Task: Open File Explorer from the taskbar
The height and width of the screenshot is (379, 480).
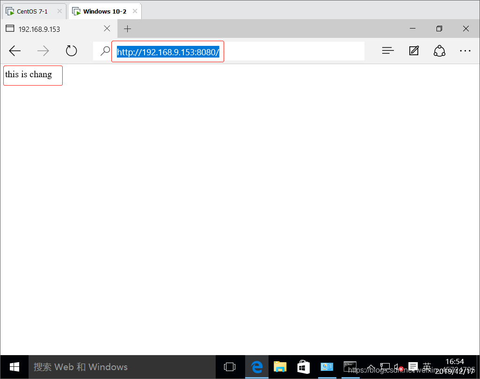Action: [280, 367]
